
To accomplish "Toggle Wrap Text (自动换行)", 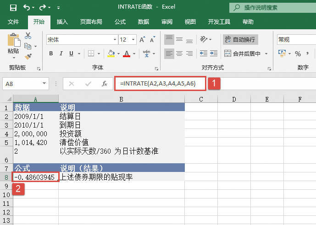I will [x=240, y=40].
